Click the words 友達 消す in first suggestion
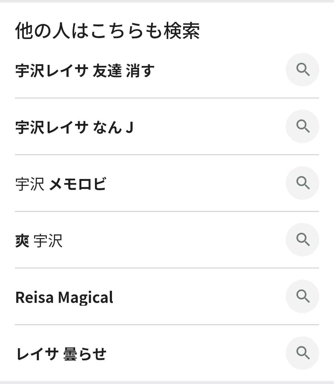Image resolution: width=334 pixels, height=384 pixels. [x=123, y=71]
